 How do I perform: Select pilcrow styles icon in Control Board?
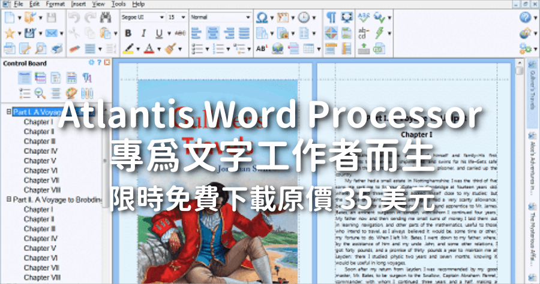pyautogui.click(x=87, y=78)
